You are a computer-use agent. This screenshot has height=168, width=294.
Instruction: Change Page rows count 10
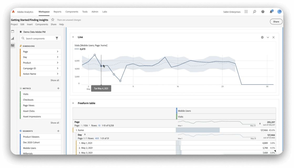99,125
